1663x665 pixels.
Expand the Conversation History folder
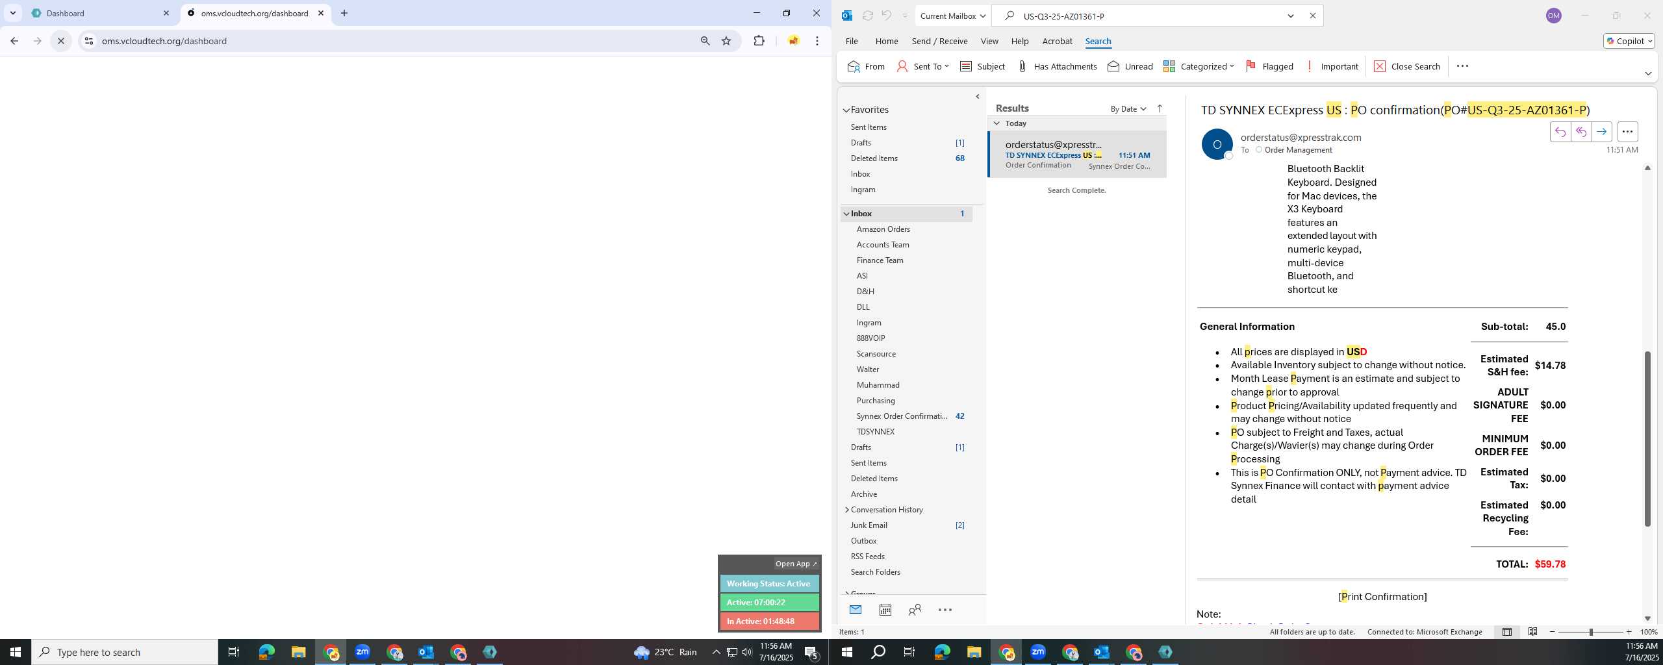[x=846, y=510]
